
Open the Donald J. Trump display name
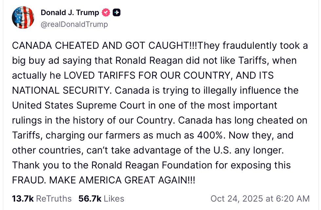click(70, 13)
